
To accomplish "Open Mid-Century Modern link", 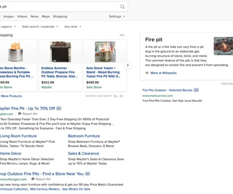I will tap(45, 189).
